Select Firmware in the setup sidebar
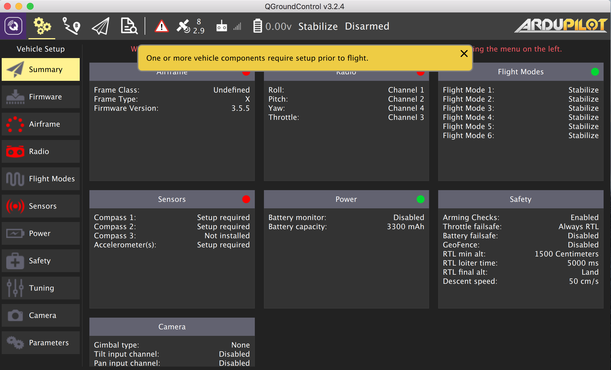611x370 pixels. [x=41, y=97]
